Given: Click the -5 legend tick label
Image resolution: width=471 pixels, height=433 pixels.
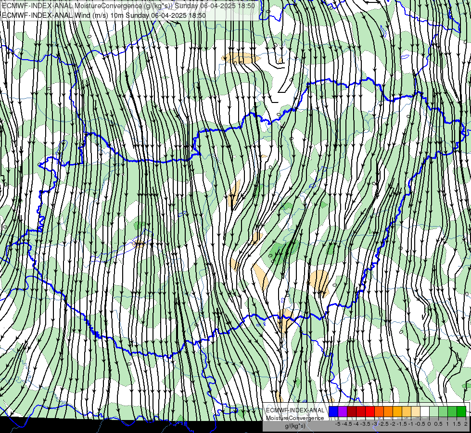Looking at the screenshot, I should (x=338, y=424).
